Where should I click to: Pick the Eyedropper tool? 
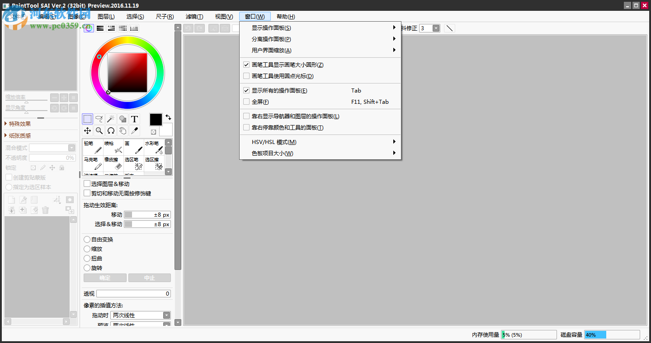click(135, 131)
